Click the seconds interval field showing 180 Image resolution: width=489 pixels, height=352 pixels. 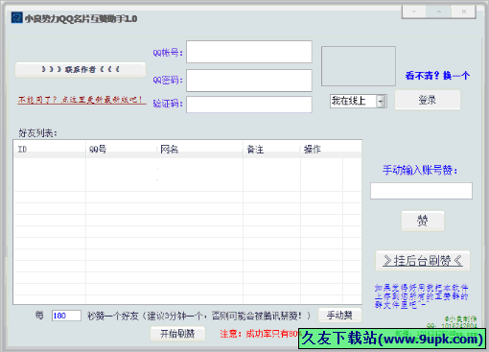coord(66,316)
